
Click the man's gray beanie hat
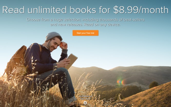53,36
